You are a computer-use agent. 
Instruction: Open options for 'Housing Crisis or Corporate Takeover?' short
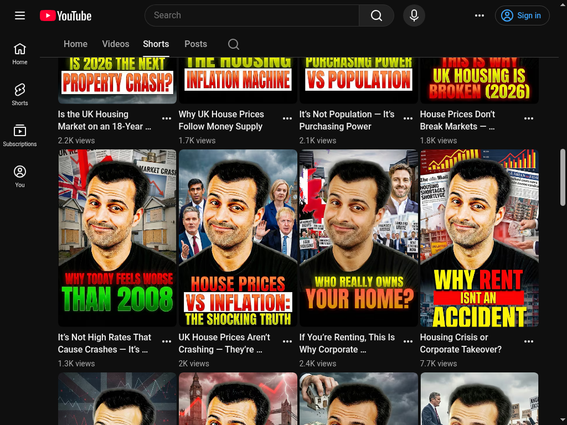(x=529, y=341)
